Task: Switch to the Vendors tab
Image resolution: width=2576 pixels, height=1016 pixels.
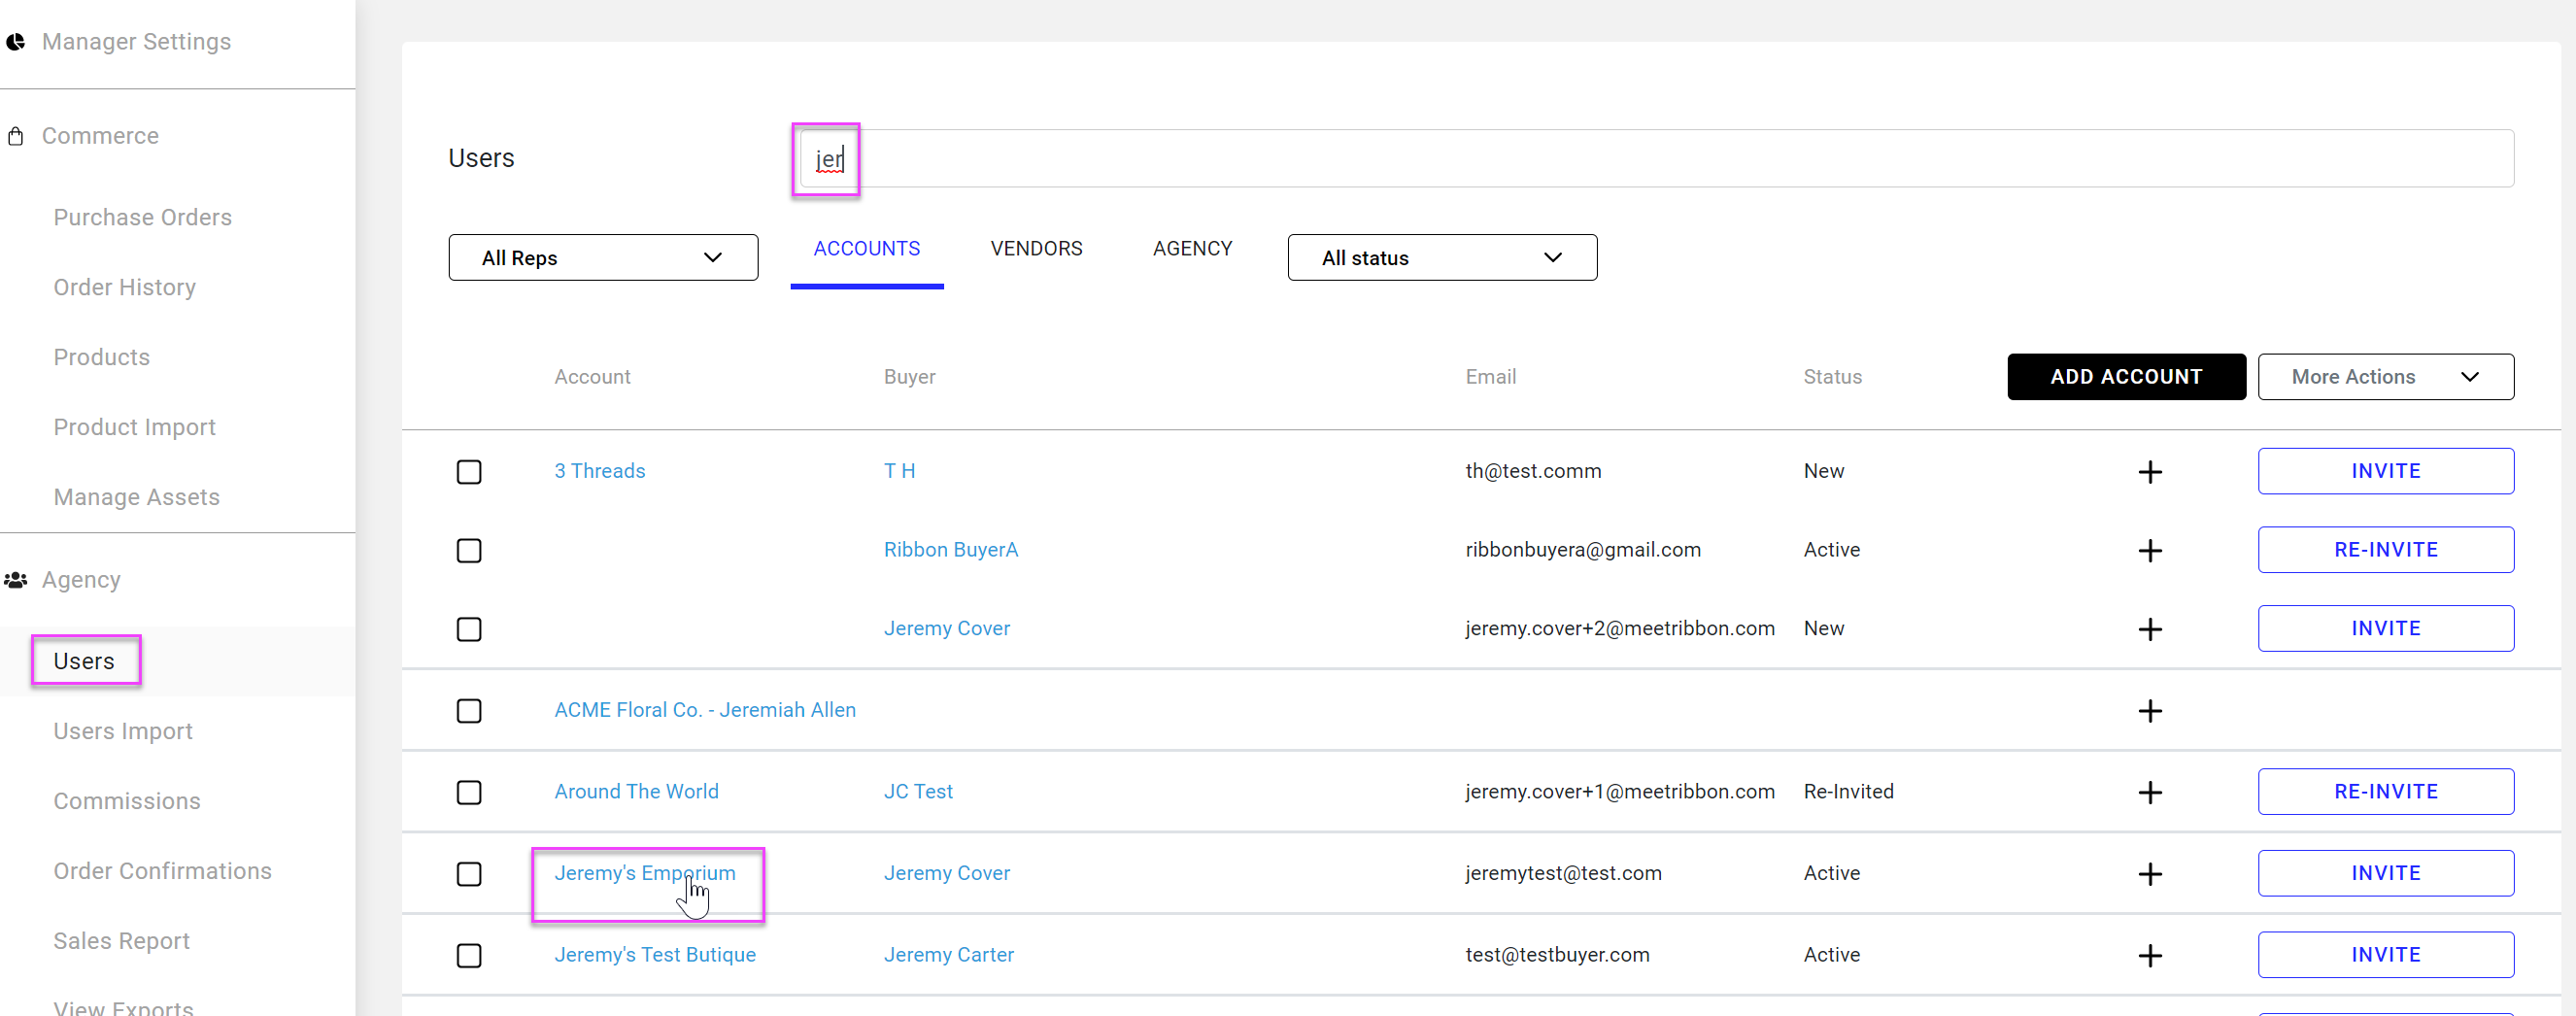Action: click(x=1036, y=249)
